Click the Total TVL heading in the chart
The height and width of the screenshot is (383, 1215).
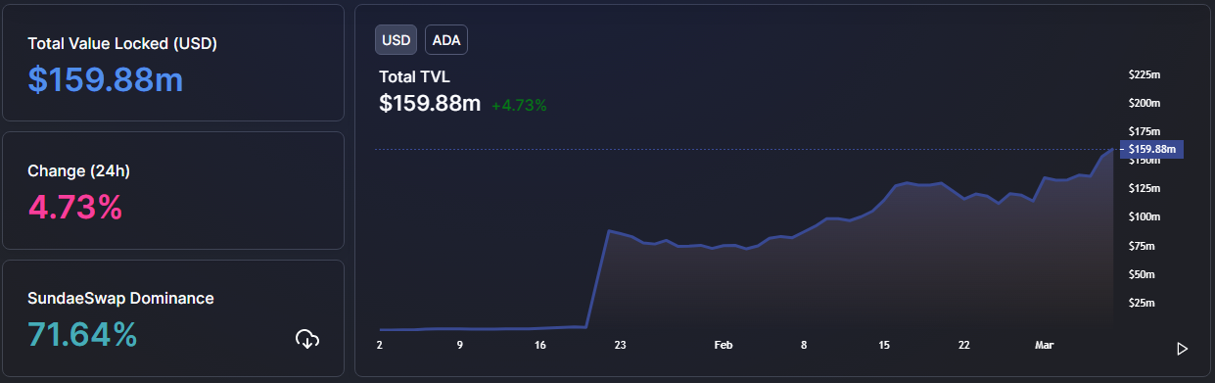414,76
